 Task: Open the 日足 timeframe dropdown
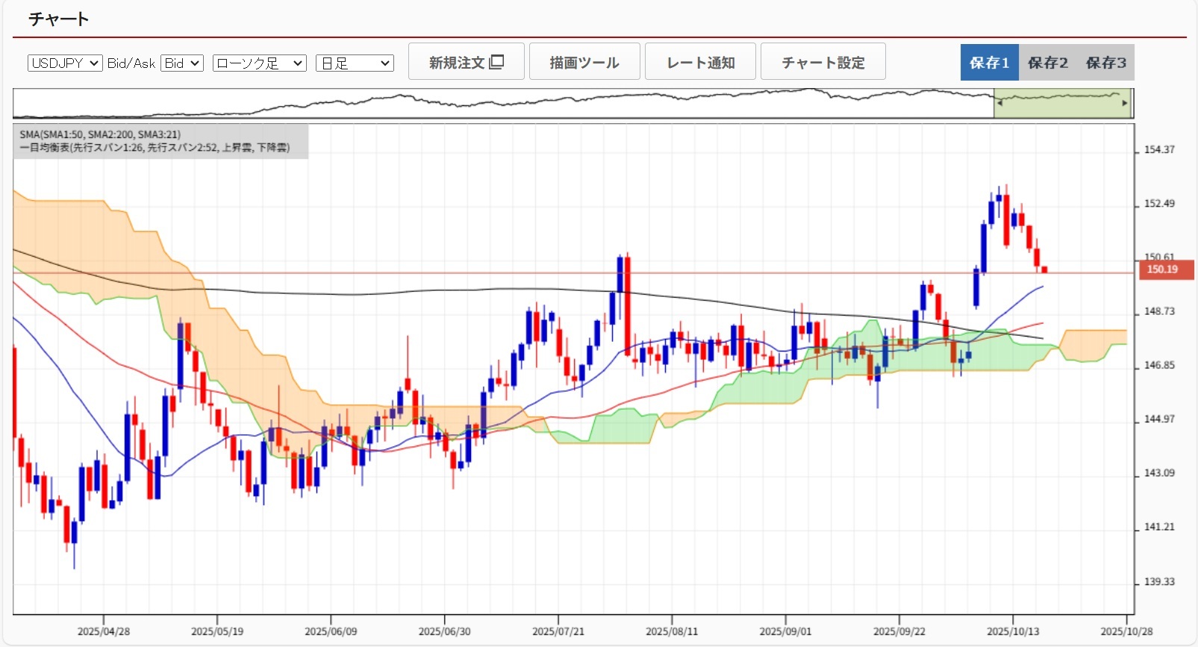coord(355,63)
